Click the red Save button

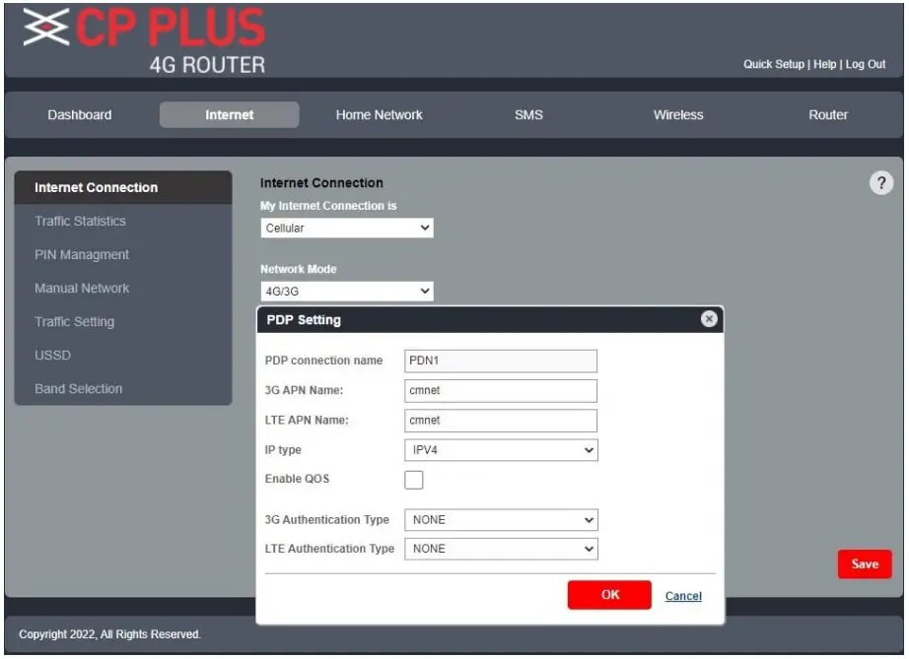865,564
